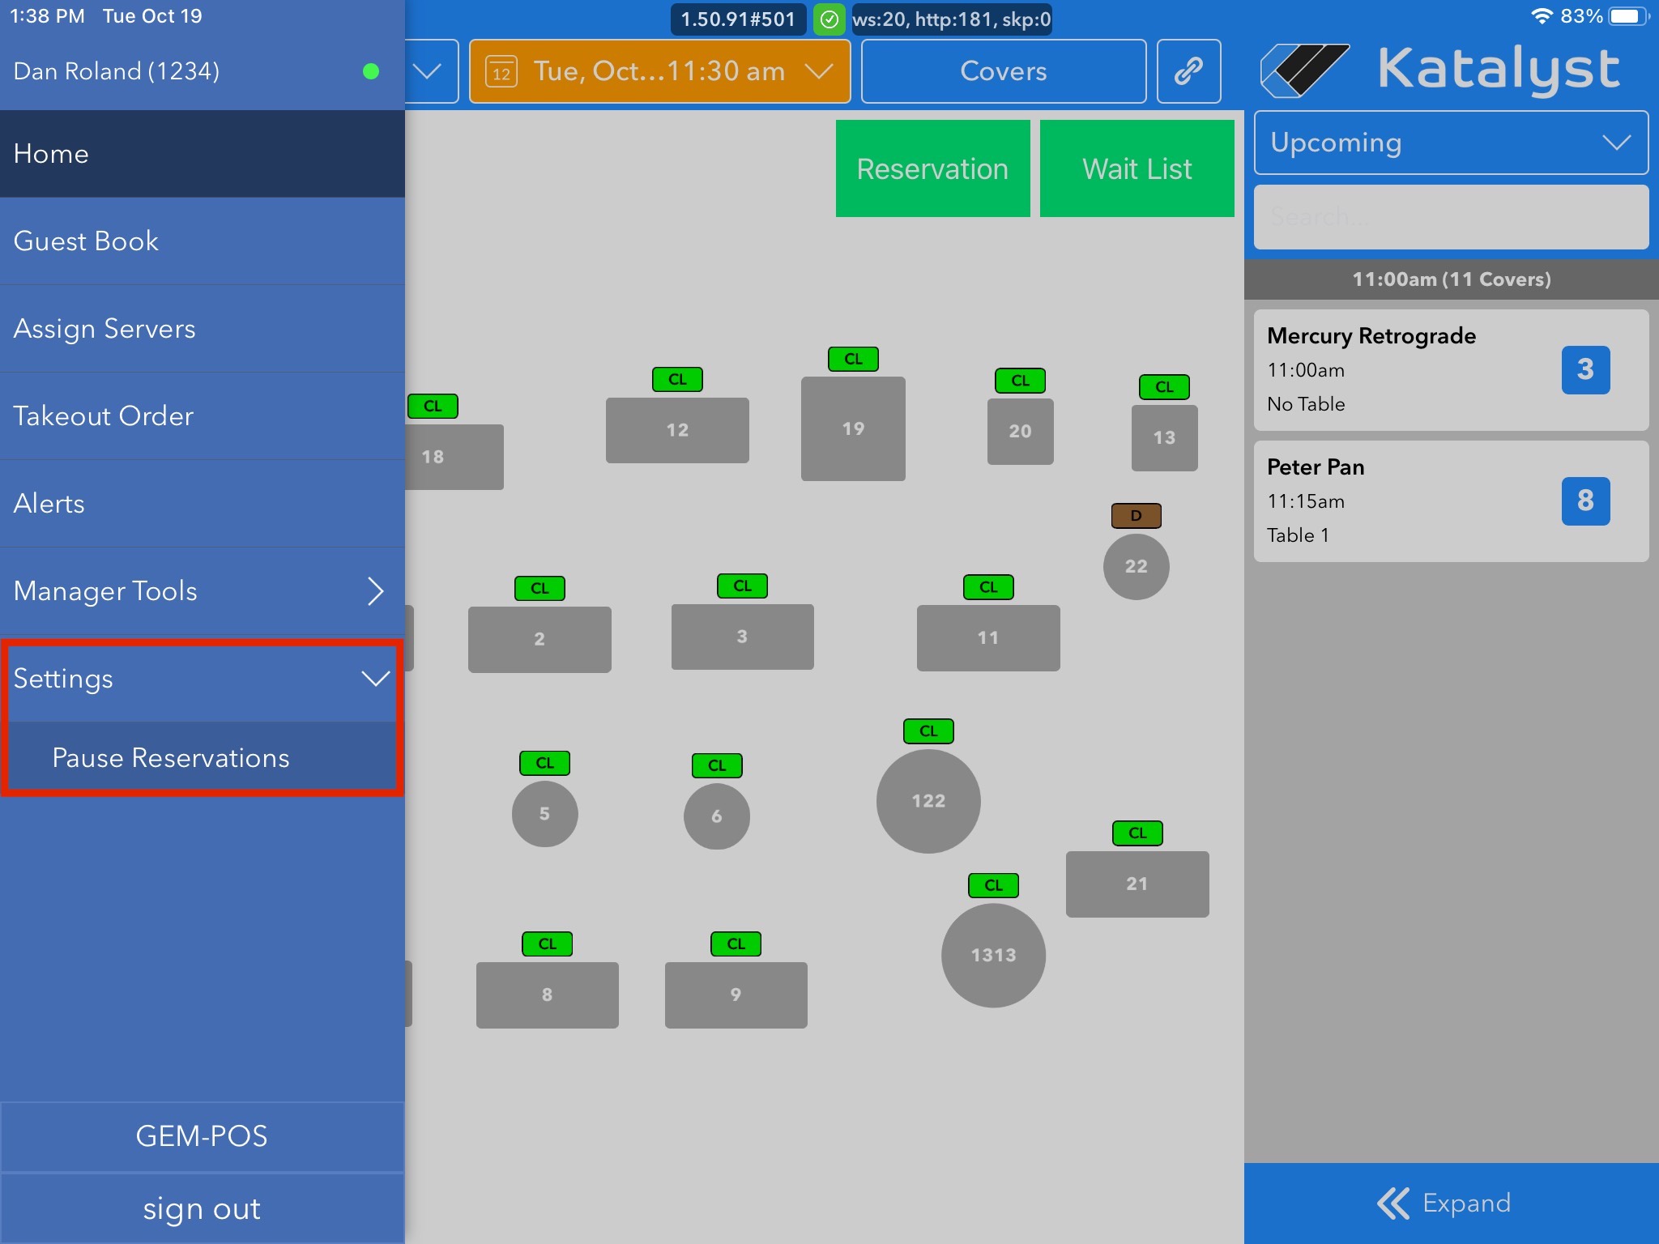Go to Assign Servers menu item

tap(104, 329)
